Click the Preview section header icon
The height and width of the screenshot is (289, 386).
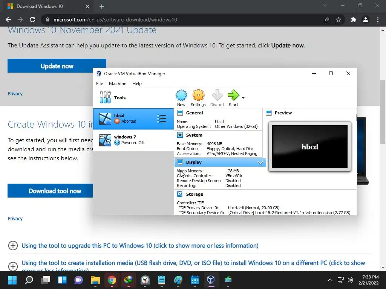(268, 113)
